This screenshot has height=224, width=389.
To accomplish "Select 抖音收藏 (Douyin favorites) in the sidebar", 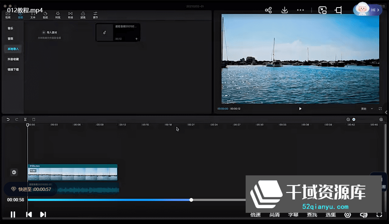I will (13, 59).
